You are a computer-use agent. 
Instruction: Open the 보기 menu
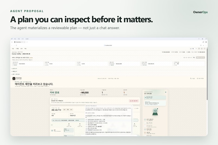coord(23,39)
